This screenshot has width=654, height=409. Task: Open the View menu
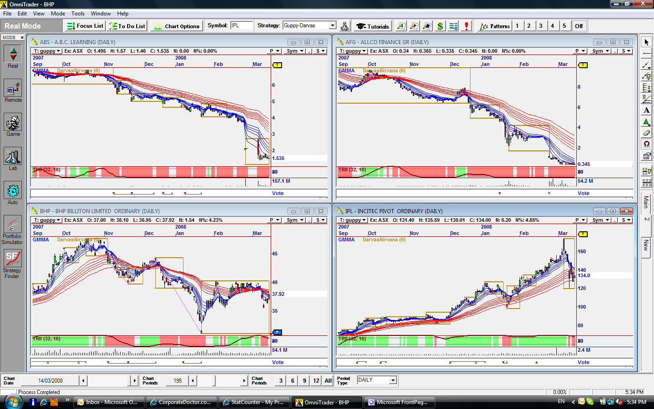coord(39,14)
